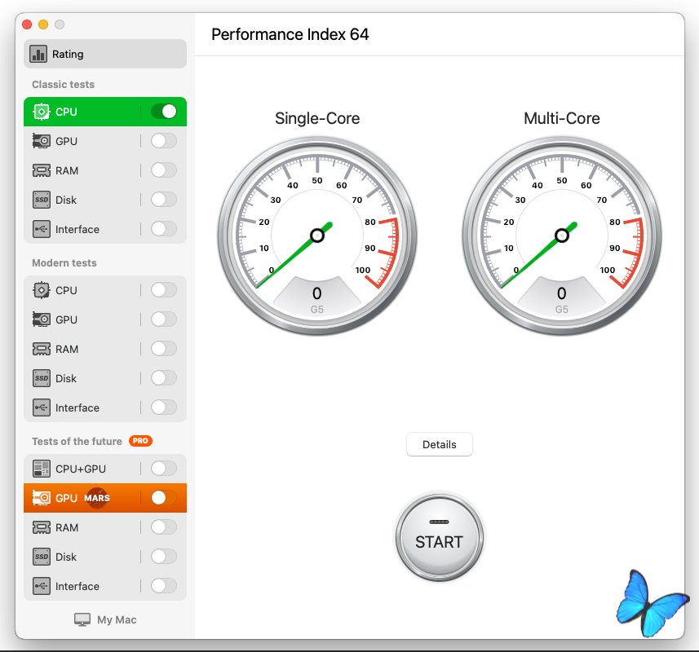Toggle on Modern tests Disk switch
699x652 pixels.
(164, 378)
